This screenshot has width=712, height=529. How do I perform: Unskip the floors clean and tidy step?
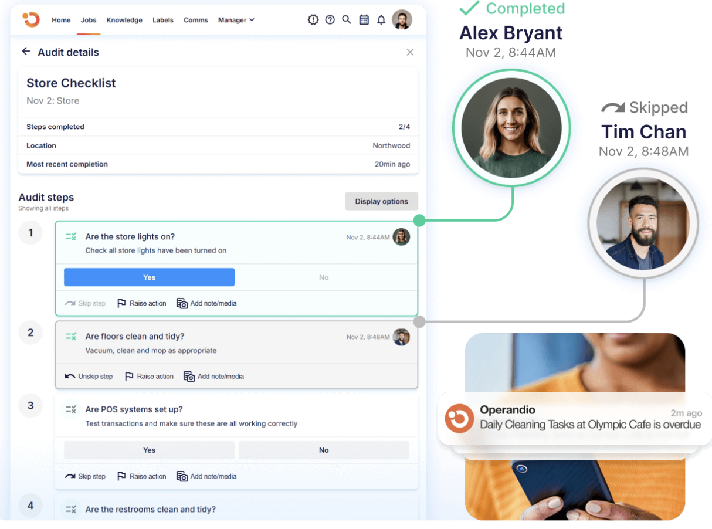click(89, 376)
